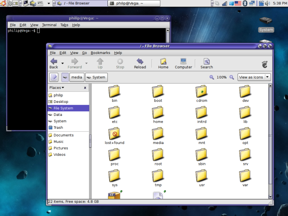This screenshot has height=216, width=288.
Task: Open the Forward history dropdown arrow
Action: click(86, 63)
